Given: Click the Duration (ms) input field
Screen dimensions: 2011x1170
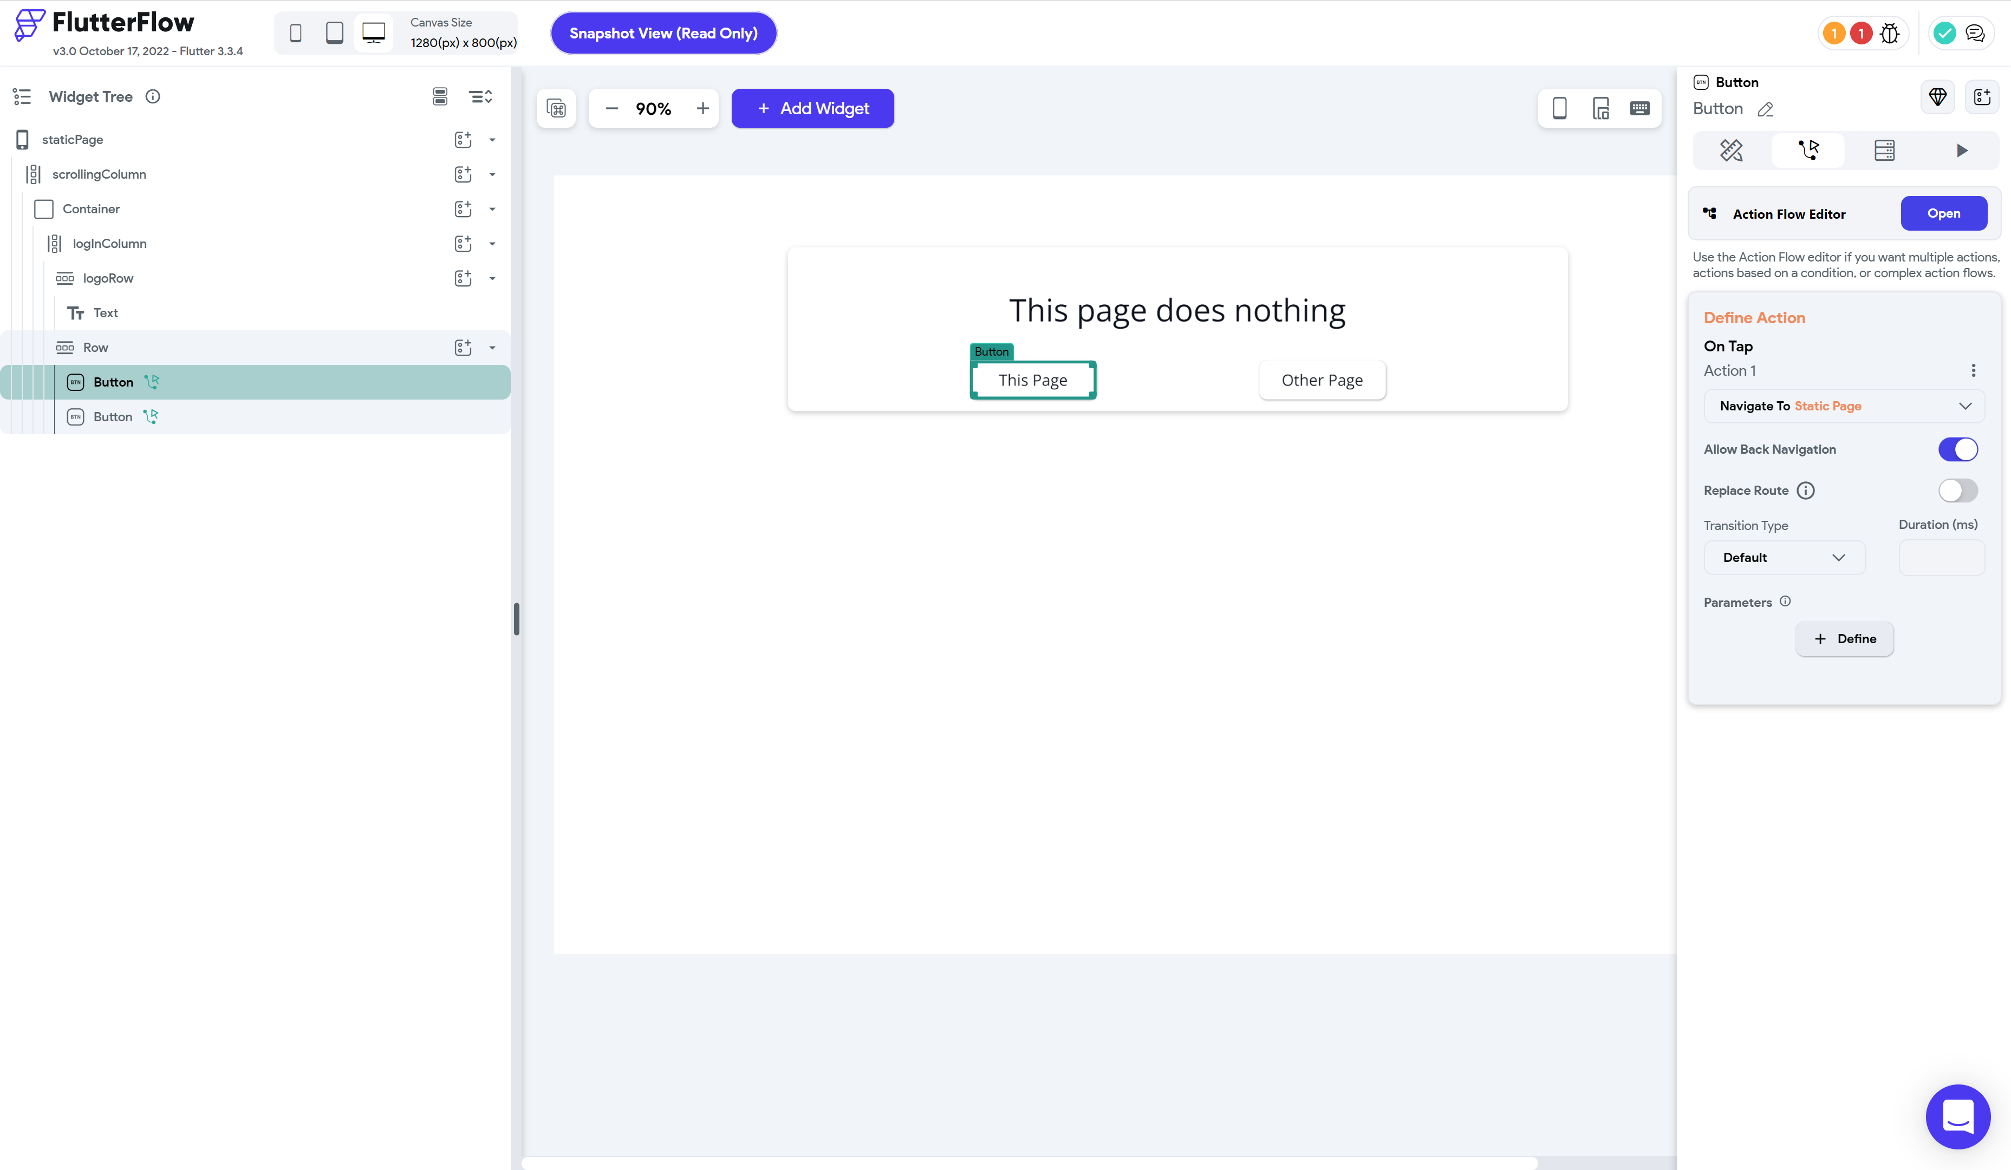Looking at the screenshot, I should coord(1941,558).
